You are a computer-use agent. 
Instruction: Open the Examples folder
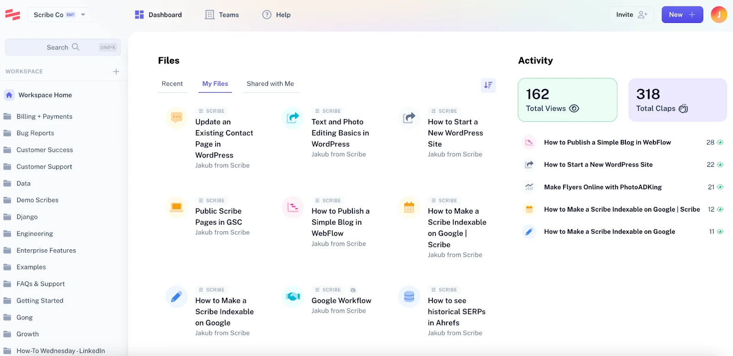coord(31,267)
